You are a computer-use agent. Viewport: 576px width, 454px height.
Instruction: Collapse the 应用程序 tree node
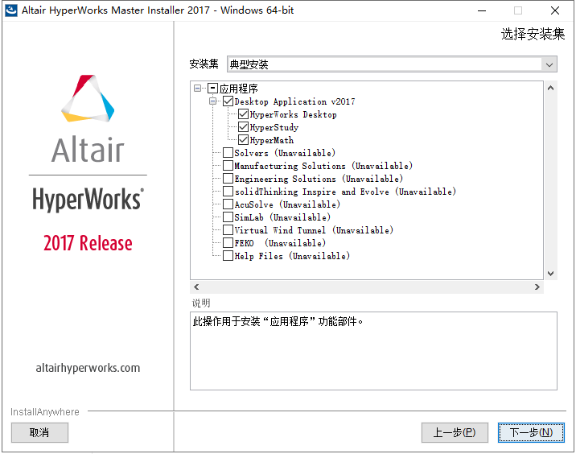pos(198,89)
